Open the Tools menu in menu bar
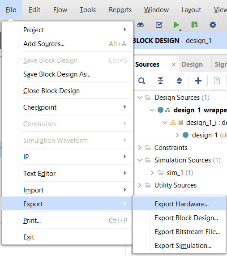The image size is (227, 256). tap(88, 10)
